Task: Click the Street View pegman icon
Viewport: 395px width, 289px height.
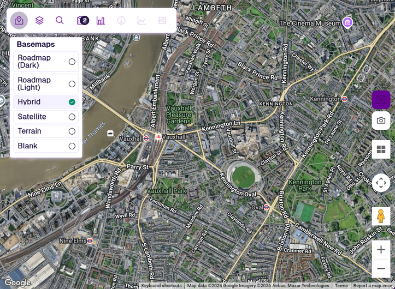Action: (381, 216)
